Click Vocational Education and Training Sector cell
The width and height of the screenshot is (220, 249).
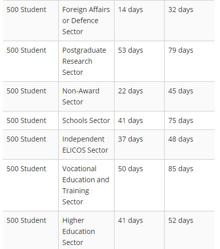86,185
